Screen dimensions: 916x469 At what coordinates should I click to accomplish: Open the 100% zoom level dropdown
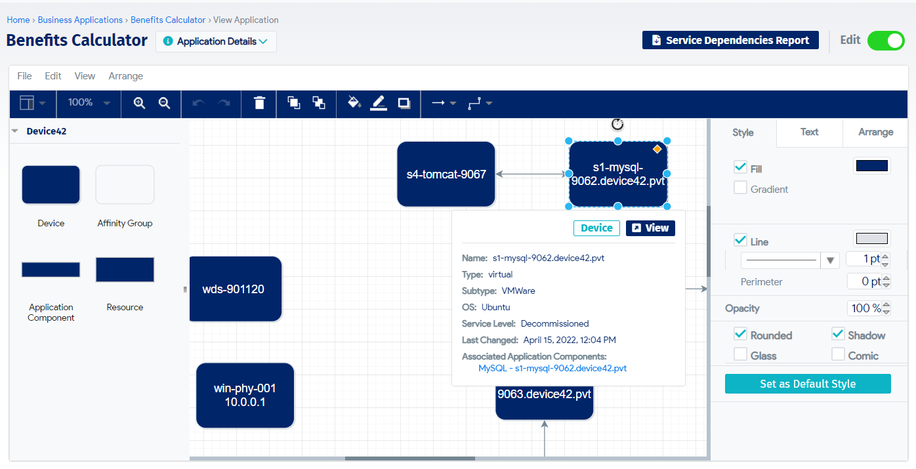point(89,103)
